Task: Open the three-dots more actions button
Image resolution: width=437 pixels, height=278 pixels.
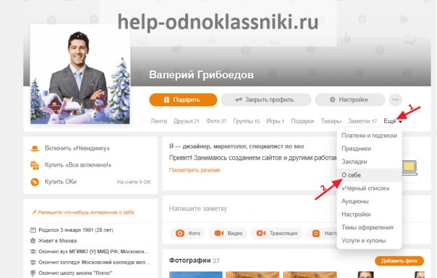Action: [x=395, y=100]
